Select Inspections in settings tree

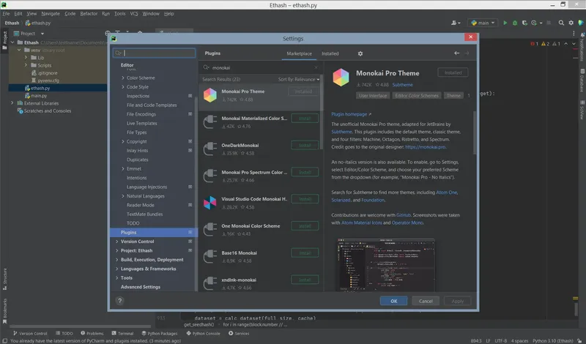coord(138,96)
